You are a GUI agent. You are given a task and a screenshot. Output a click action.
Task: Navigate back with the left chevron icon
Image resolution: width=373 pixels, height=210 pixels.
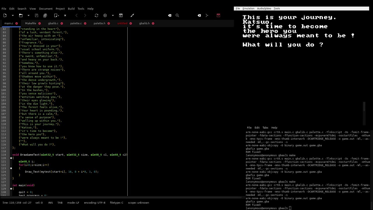pos(76,15)
